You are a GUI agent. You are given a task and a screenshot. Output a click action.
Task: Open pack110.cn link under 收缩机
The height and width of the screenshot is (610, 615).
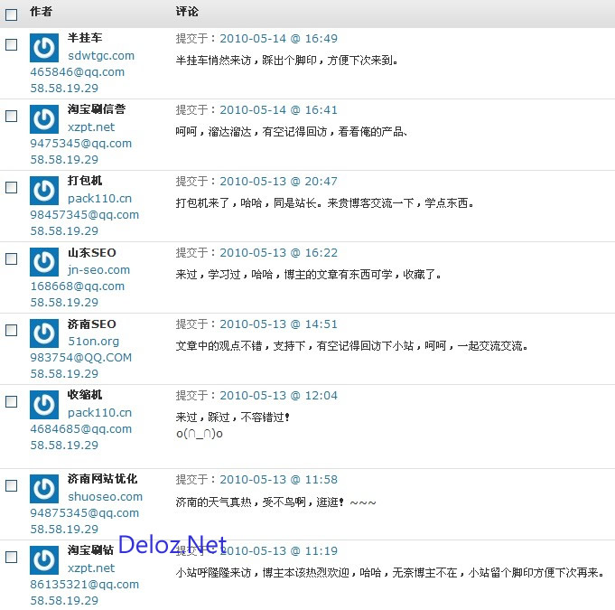[x=99, y=413]
